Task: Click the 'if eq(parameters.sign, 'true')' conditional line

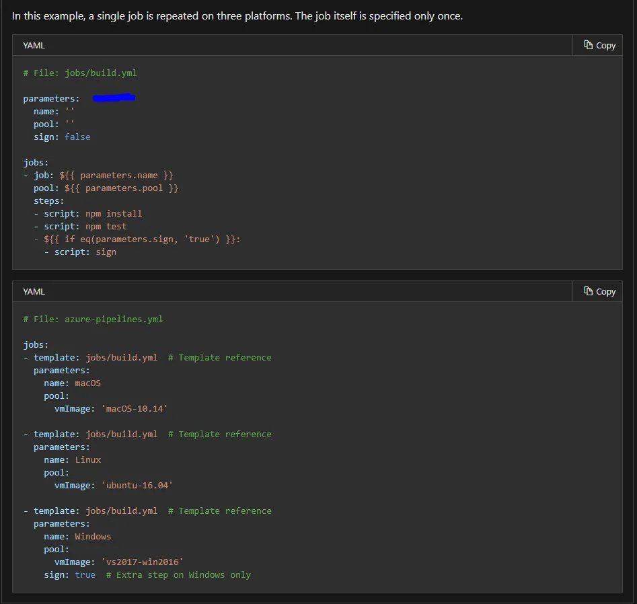Action: 142,239
